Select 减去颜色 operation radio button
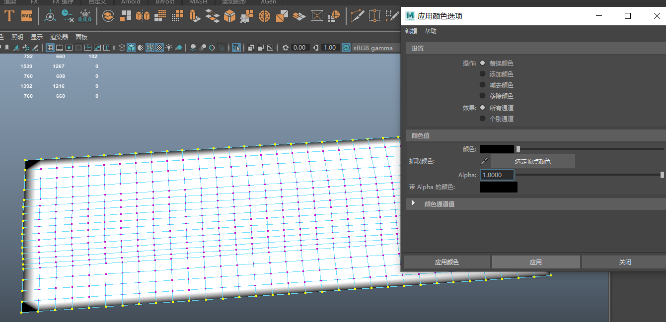The height and width of the screenshot is (322, 666). point(482,85)
